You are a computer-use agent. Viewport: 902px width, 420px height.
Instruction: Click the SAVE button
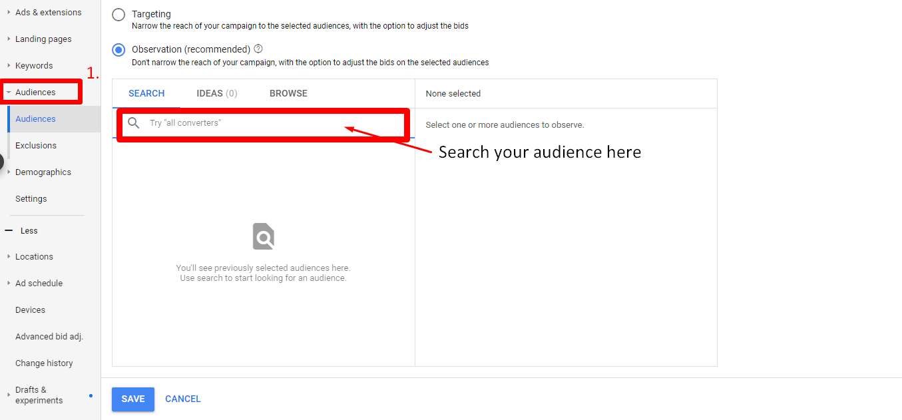[x=132, y=399]
